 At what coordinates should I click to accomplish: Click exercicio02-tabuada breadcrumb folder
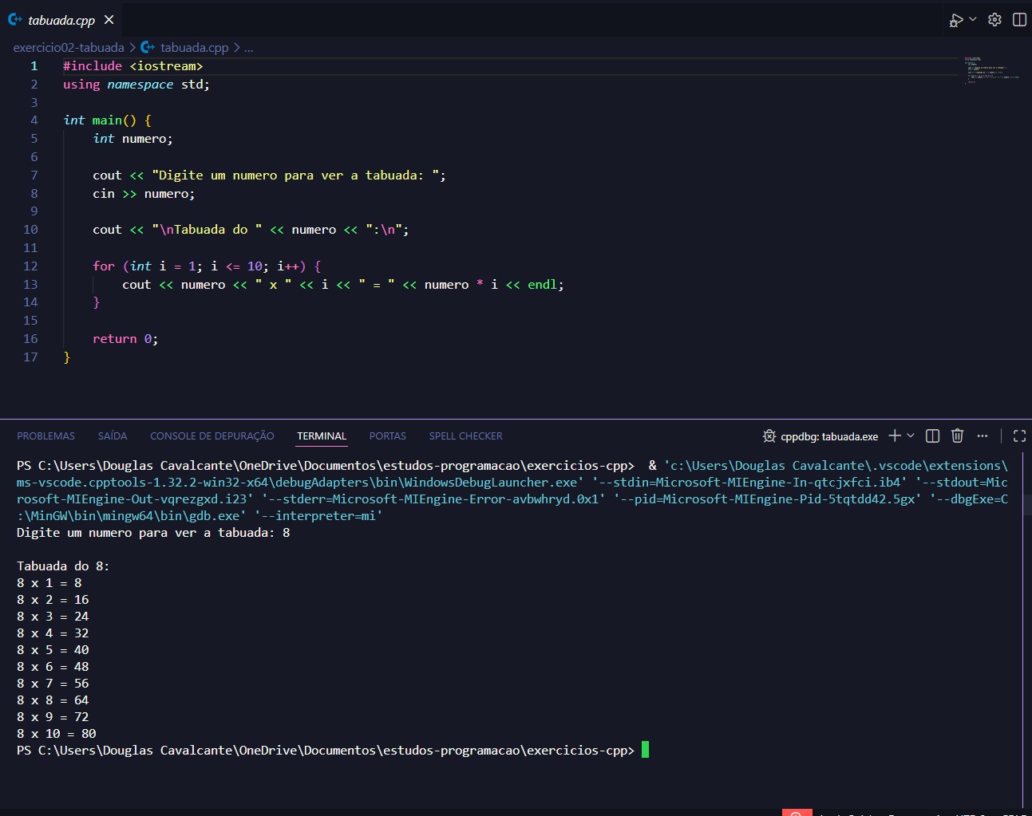click(69, 48)
